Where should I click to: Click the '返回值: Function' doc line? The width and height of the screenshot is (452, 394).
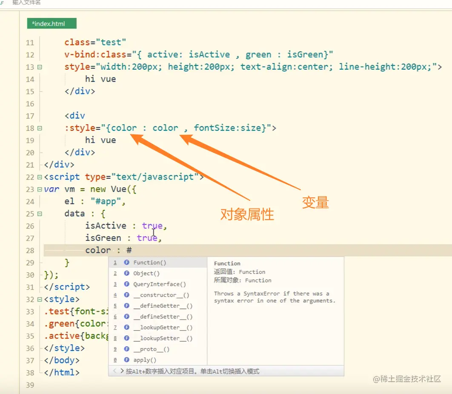click(240, 272)
